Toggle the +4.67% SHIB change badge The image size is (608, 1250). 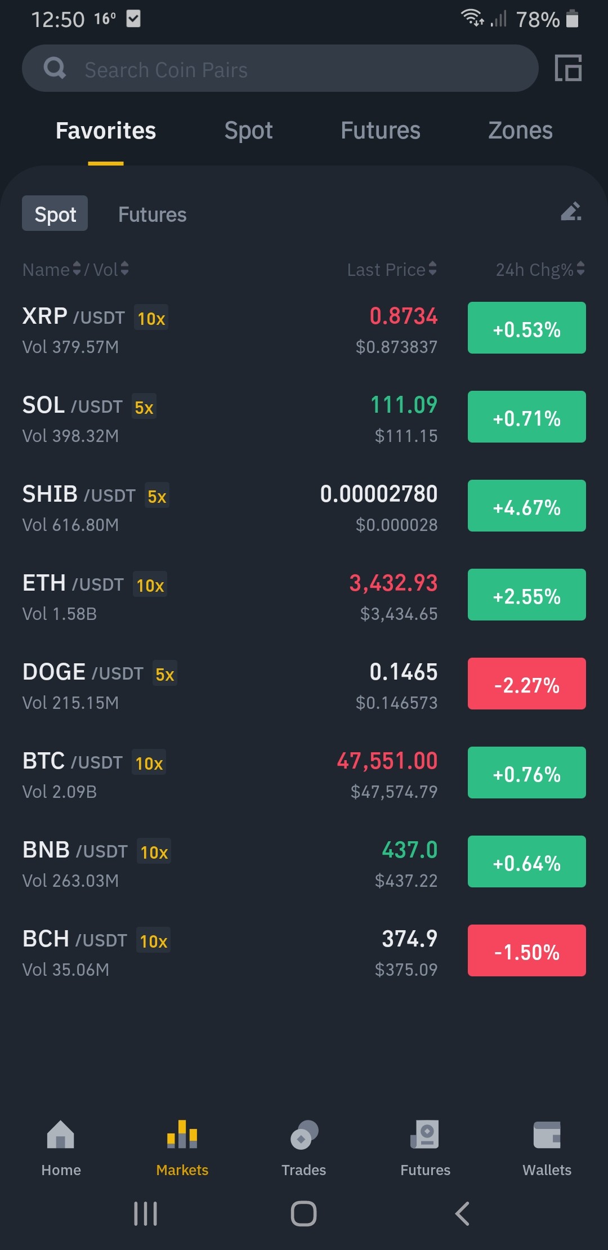pos(526,506)
